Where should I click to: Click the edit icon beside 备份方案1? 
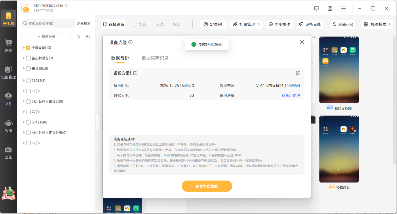[135, 73]
